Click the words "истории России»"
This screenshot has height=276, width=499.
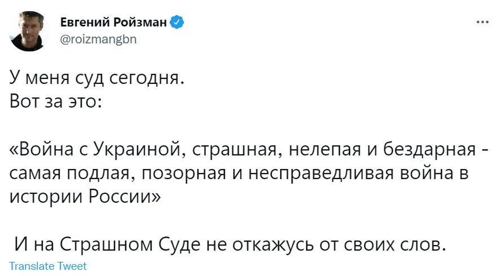tap(86, 197)
